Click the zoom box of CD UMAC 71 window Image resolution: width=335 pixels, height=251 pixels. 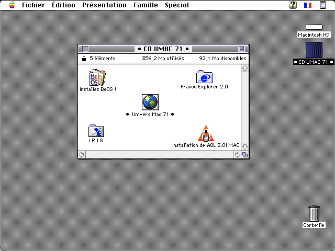[x=241, y=49]
